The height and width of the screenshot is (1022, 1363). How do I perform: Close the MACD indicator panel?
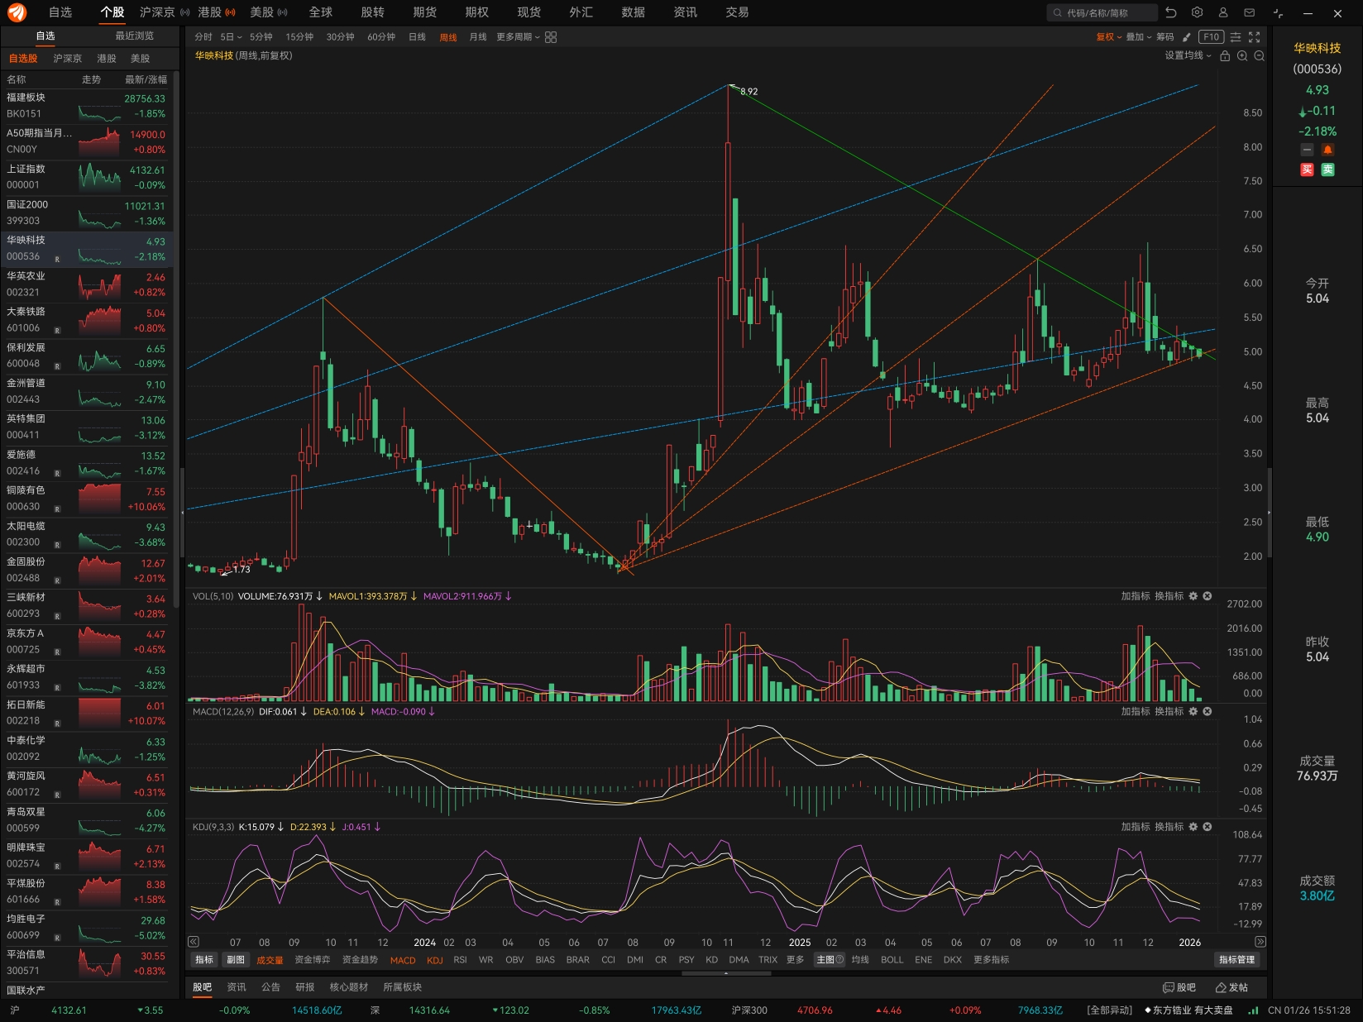click(x=1208, y=711)
